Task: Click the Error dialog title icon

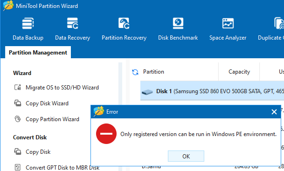Action: [x=99, y=111]
